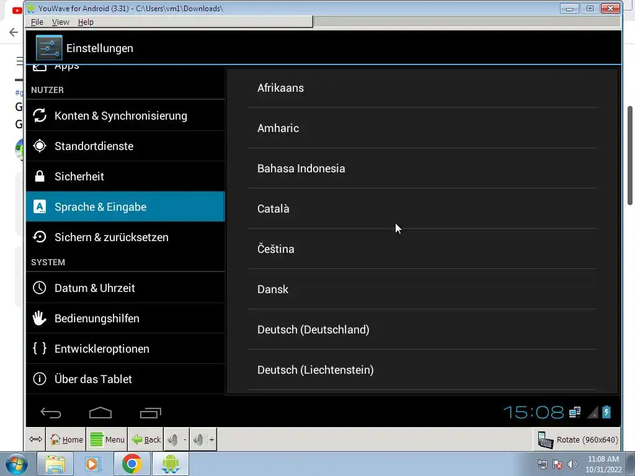This screenshot has height=476, width=635.
Task: Choose Deutsch (Deutschland) language
Action: [422, 330]
